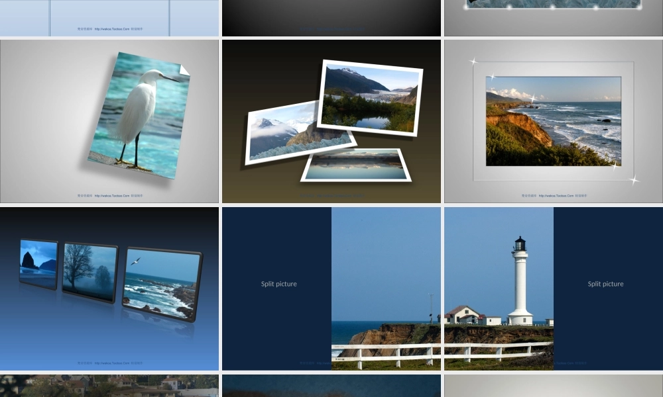
Task: Open the footer link on egret slide
Action: click(x=111, y=196)
